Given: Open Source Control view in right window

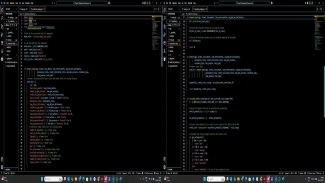Looking at the screenshot, I should tap(164, 26).
